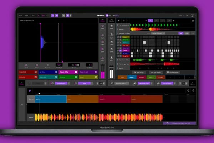
Task: Click the left mixer High knob
Action: click(x=102, y=35)
